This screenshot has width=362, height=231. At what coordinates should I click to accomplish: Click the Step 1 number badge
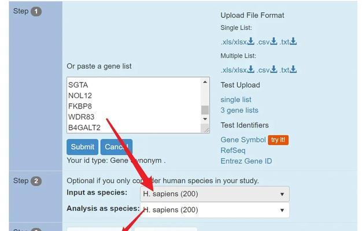coord(36,12)
